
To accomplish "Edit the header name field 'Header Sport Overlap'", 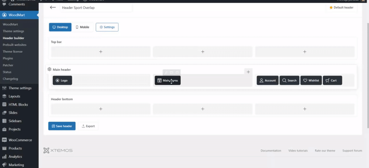I will [96, 7].
